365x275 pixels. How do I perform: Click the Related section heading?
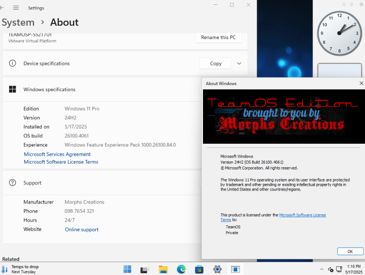click(x=10, y=259)
